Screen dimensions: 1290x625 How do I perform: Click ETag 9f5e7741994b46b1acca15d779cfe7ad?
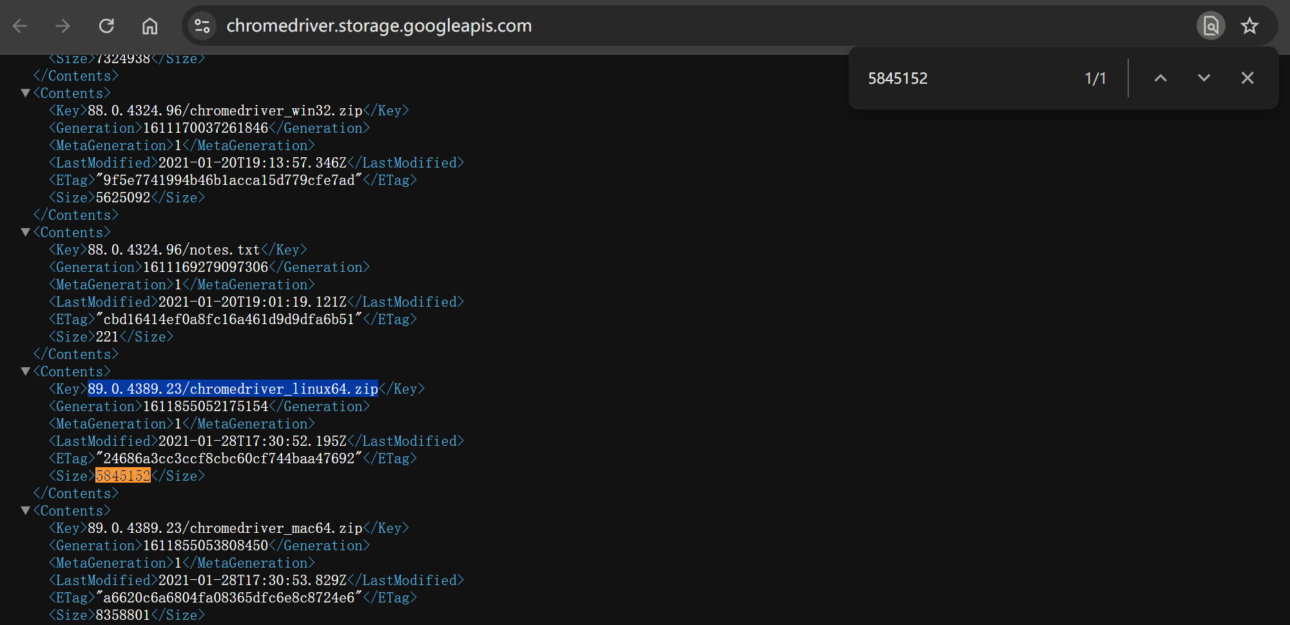pos(229,180)
